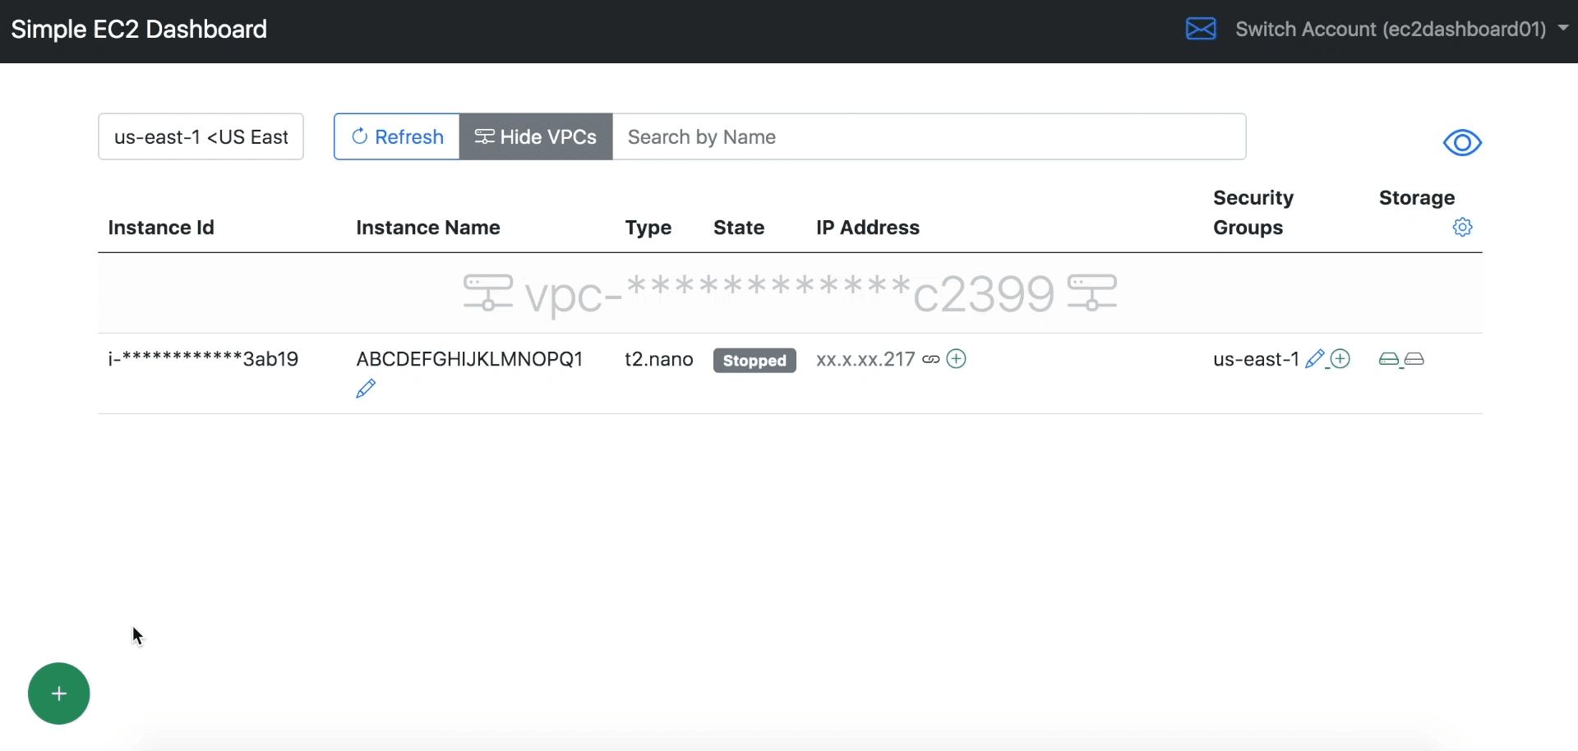This screenshot has height=751, width=1578.
Task: Click the green plus floating button
Action: pyautogui.click(x=59, y=693)
